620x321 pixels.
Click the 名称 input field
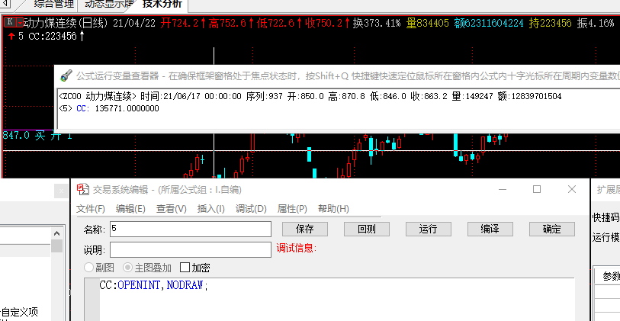click(191, 229)
